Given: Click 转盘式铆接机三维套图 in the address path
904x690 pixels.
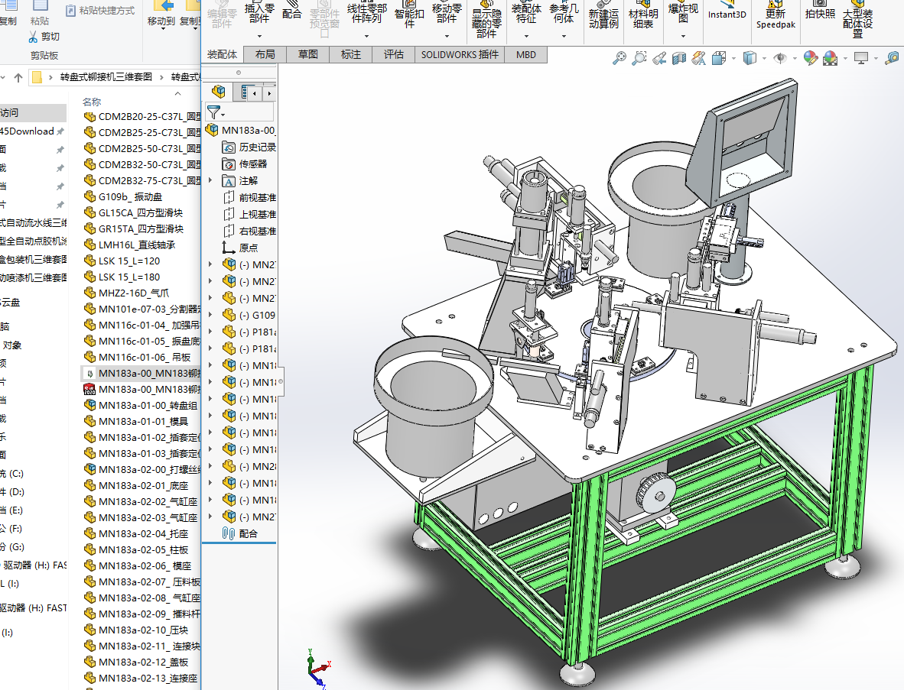Looking at the screenshot, I should pyautogui.click(x=106, y=76).
